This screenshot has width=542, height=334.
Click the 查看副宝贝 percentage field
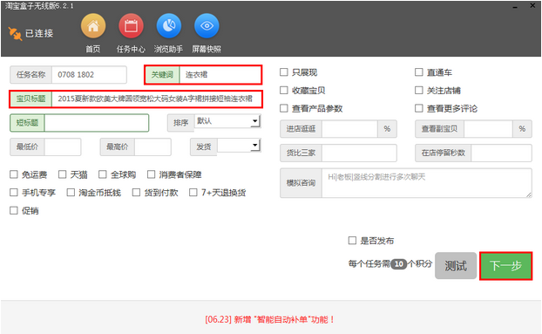(488, 129)
